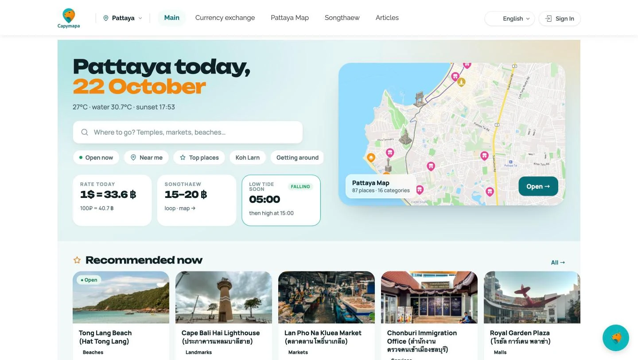Click the 15–20 ฿ songthaew fare
The width and height of the screenshot is (638, 360).
(x=186, y=194)
